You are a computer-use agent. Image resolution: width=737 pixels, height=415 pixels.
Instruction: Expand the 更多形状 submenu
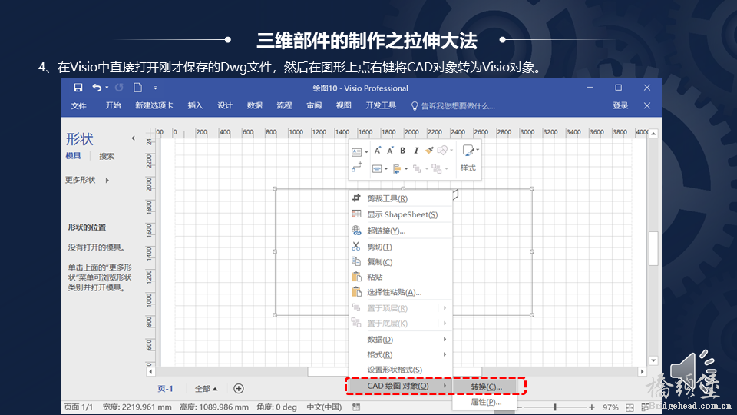pyautogui.click(x=88, y=180)
